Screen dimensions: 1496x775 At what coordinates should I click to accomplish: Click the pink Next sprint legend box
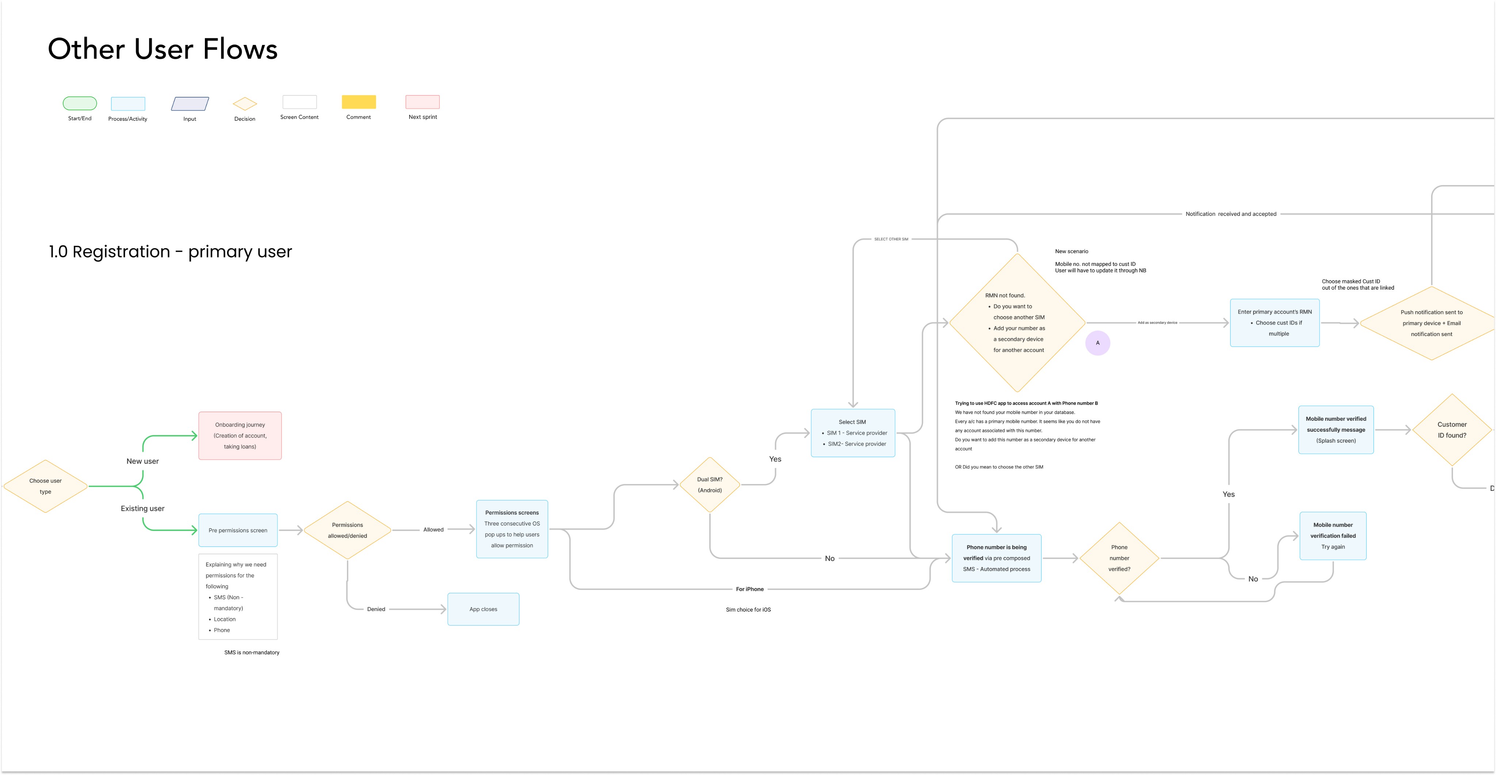(x=422, y=102)
